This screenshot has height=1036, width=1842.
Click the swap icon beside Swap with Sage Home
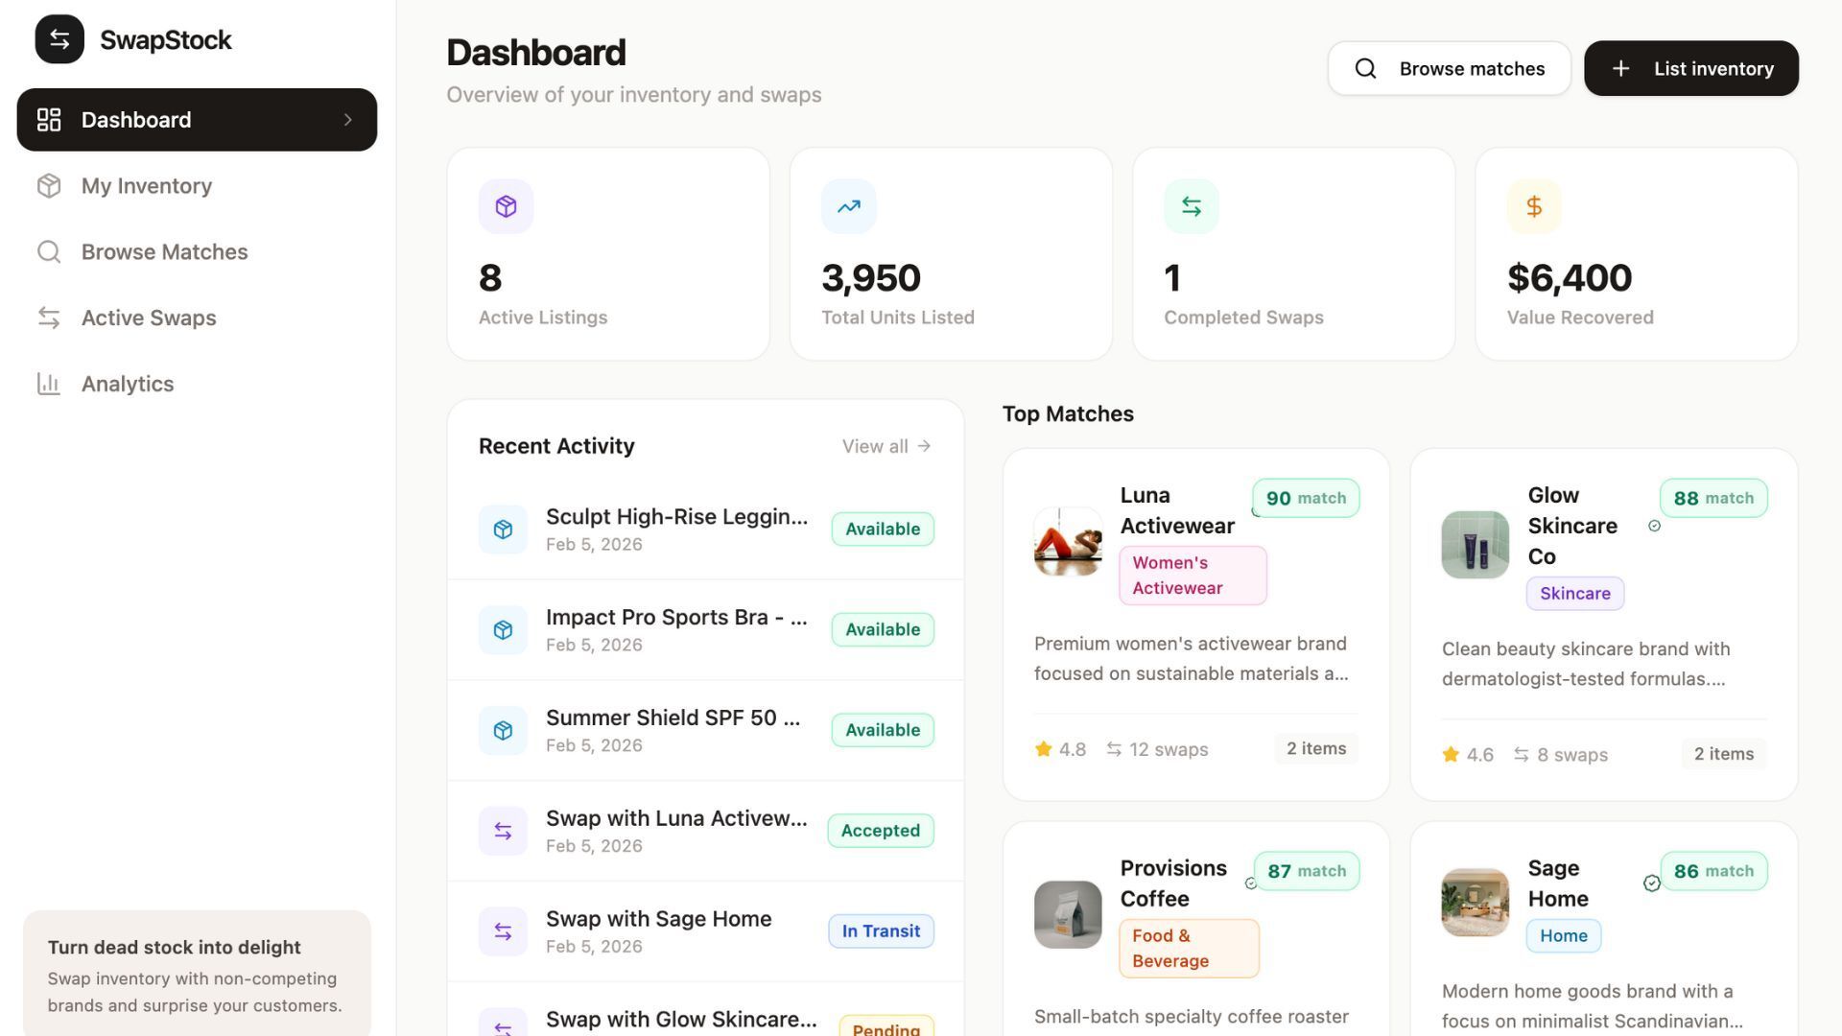click(503, 931)
